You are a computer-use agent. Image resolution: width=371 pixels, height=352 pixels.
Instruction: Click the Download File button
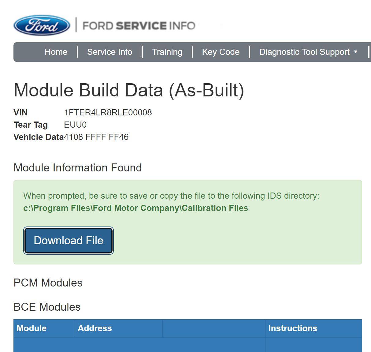click(x=69, y=241)
